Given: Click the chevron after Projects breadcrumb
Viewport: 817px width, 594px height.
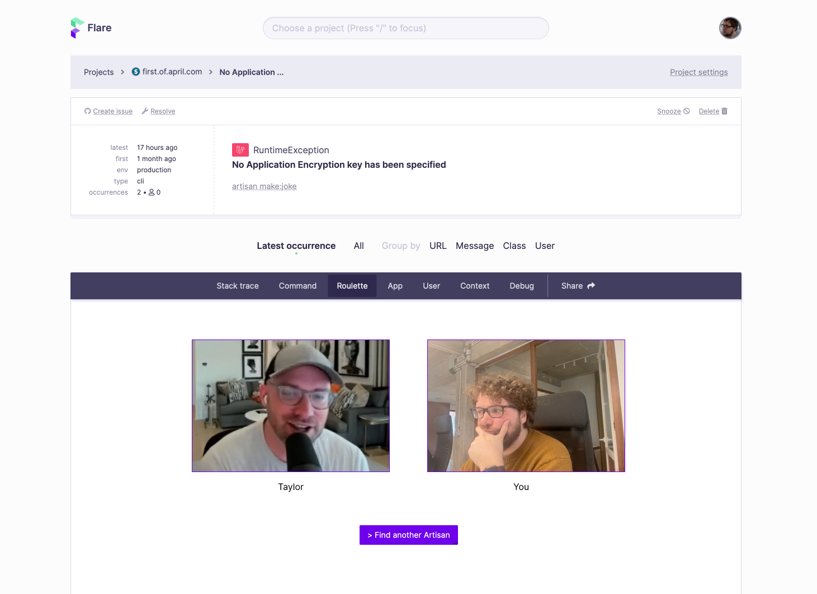Looking at the screenshot, I should 122,72.
